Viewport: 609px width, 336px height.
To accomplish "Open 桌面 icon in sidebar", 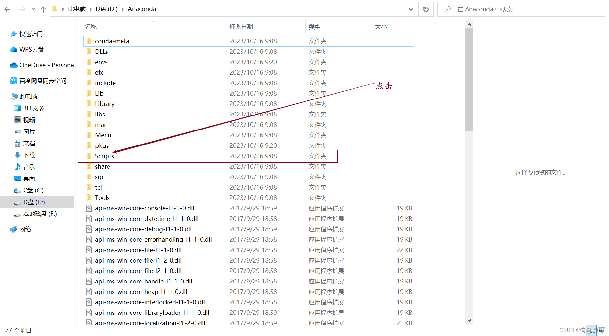I will pyautogui.click(x=18, y=178).
